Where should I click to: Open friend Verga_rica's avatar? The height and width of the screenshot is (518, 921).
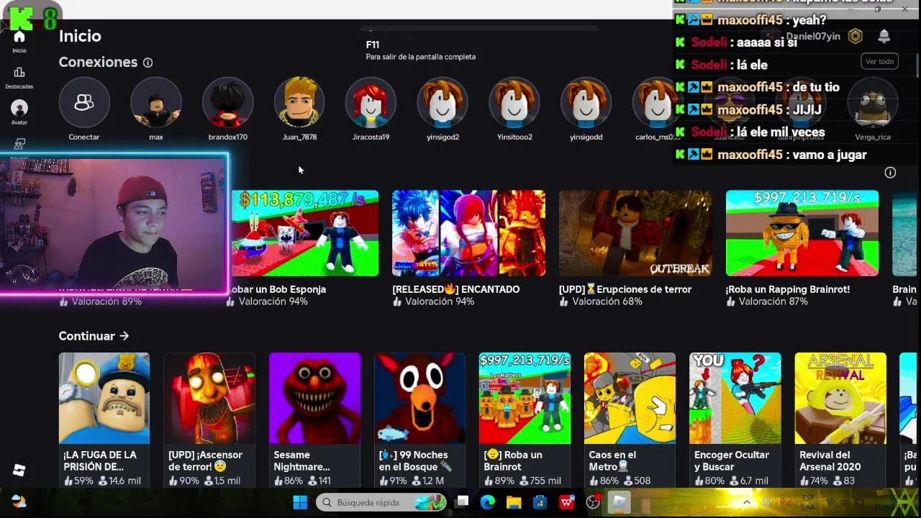pos(873,103)
